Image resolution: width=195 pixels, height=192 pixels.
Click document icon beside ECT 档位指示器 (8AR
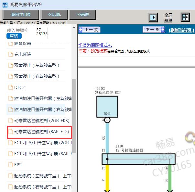pyautogui.click(x=11, y=154)
